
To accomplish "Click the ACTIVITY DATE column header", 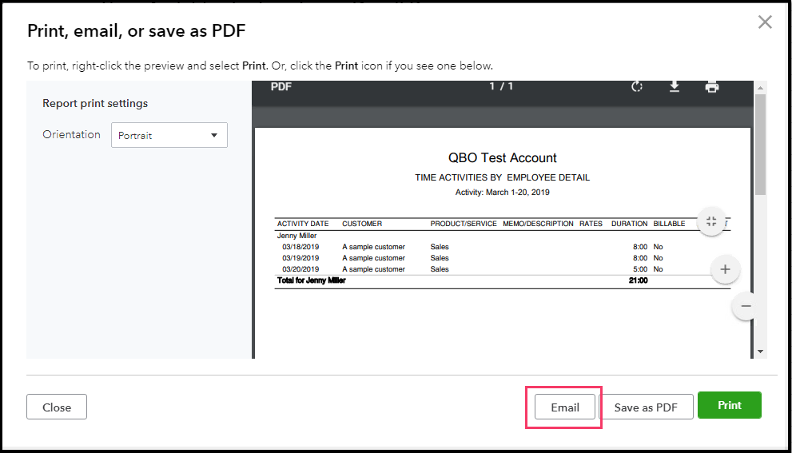I will [x=303, y=224].
